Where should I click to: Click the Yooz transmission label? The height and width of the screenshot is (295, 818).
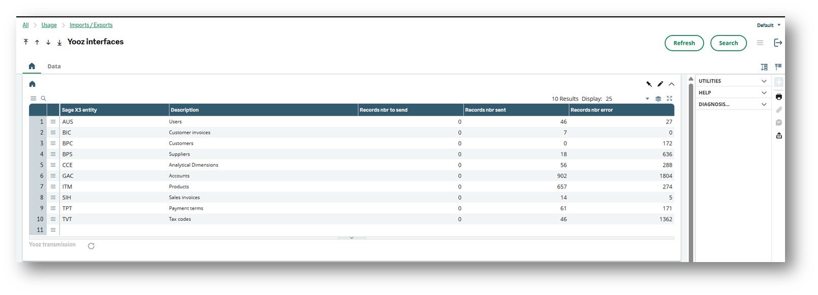52,244
